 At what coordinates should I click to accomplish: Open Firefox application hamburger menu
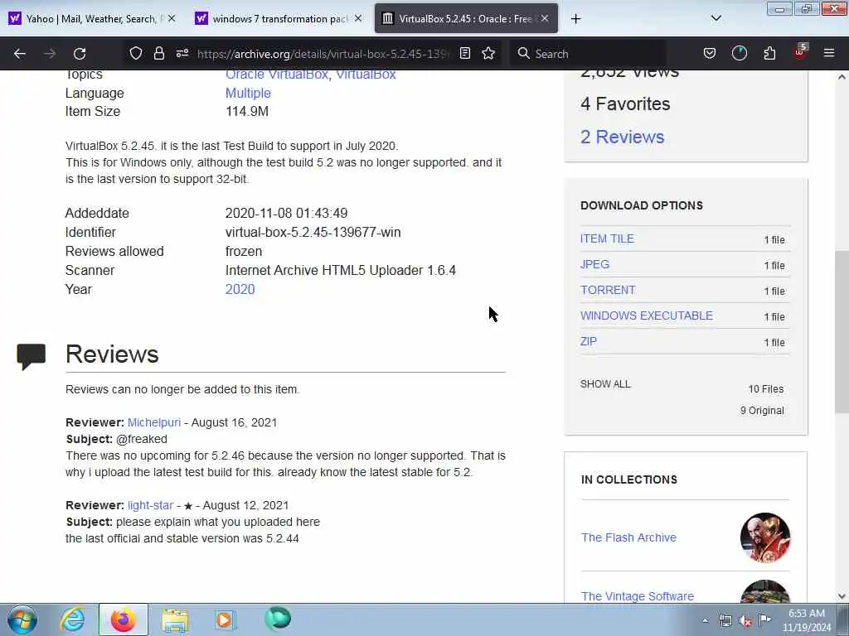(829, 53)
